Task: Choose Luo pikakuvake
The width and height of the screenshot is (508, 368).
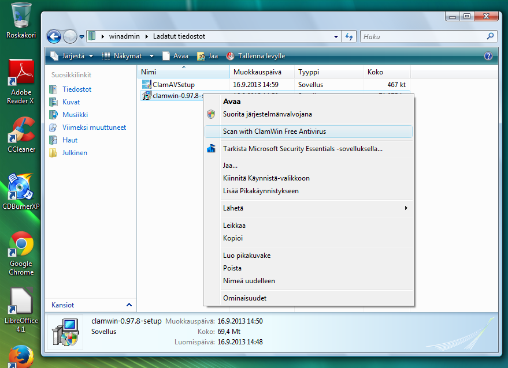Action: click(x=309, y=256)
